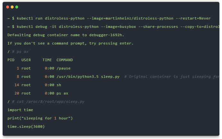
Task: Click the PID column header
Action: coord(11,60)
